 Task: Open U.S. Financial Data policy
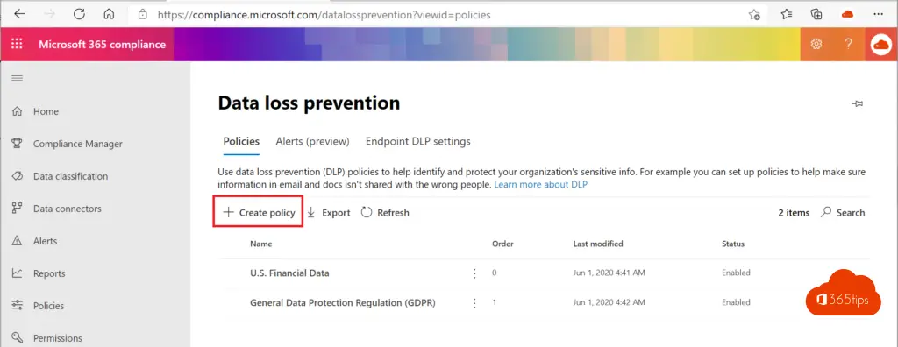point(289,273)
